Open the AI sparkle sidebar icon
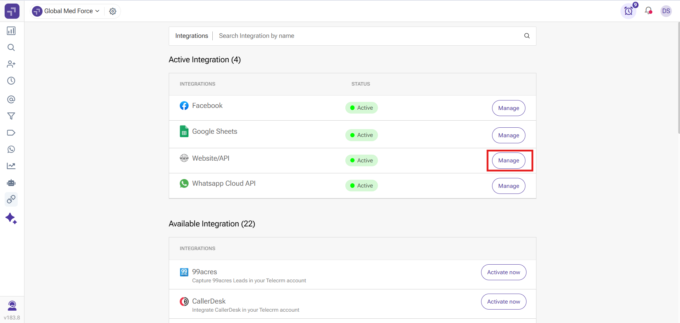 tap(11, 218)
